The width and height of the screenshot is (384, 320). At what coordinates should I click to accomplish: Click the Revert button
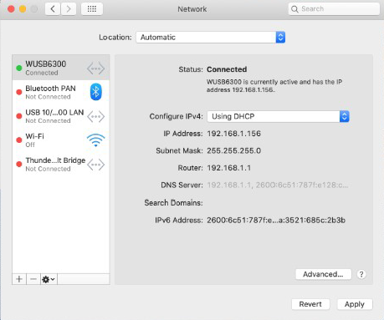pyautogui.click(x=310, y=304)
